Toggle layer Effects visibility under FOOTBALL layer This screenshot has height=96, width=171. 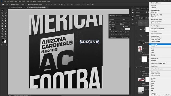click(141, 71)
